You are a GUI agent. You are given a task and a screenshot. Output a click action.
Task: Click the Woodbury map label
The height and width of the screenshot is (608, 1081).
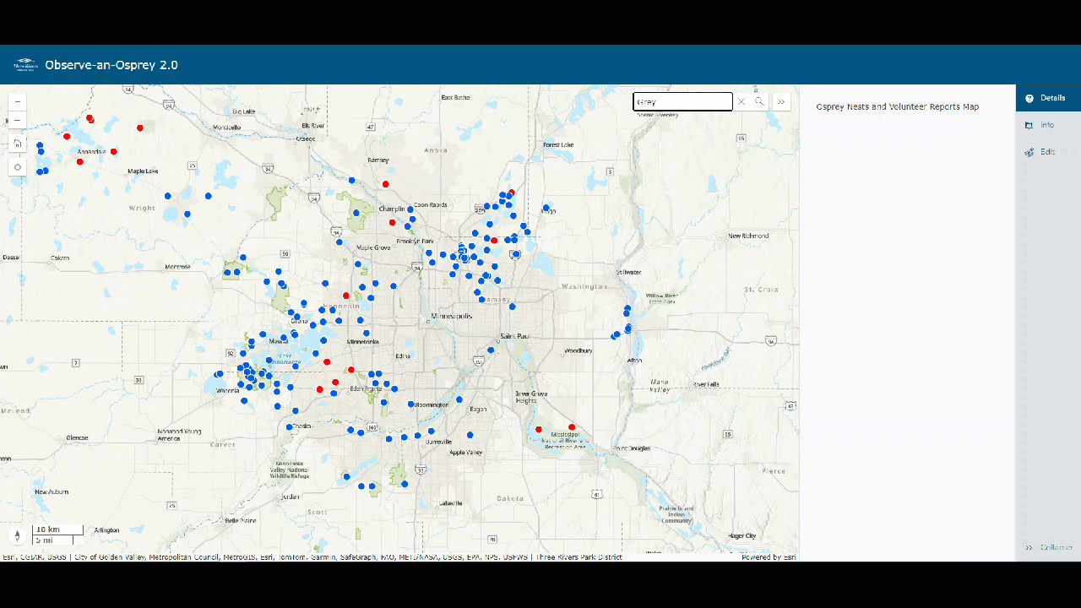[x=579, y=350]
